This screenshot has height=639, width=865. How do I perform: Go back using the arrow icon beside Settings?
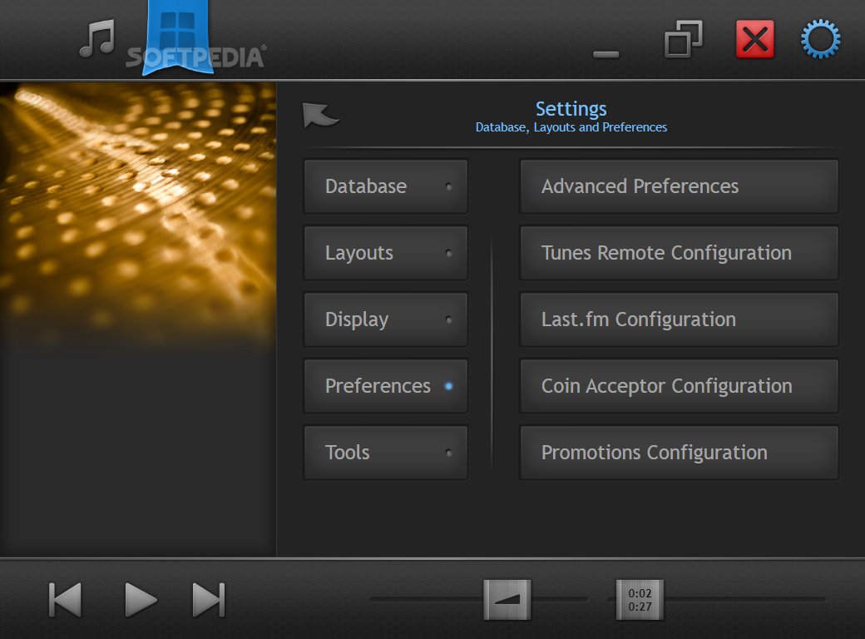(x=320, y=115)
